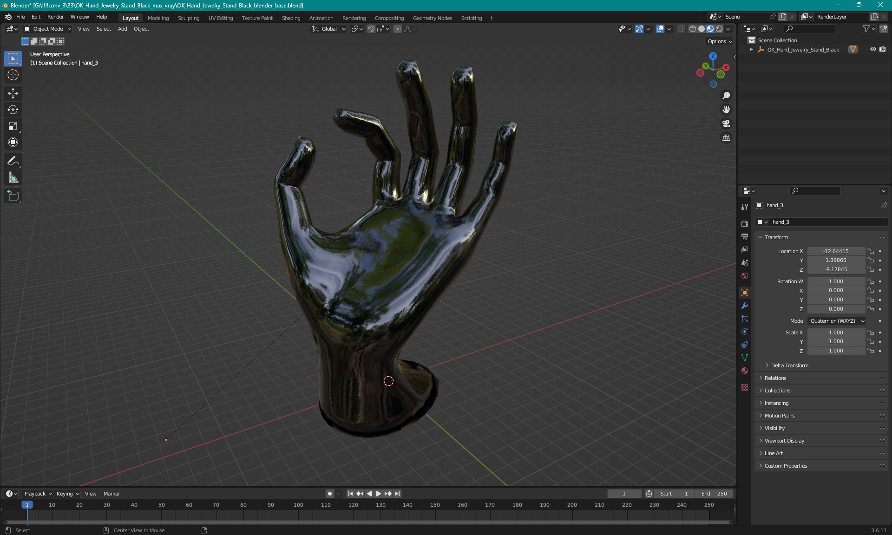
Task: Switch perspective/orthographic grid icon
Action: 726,137
